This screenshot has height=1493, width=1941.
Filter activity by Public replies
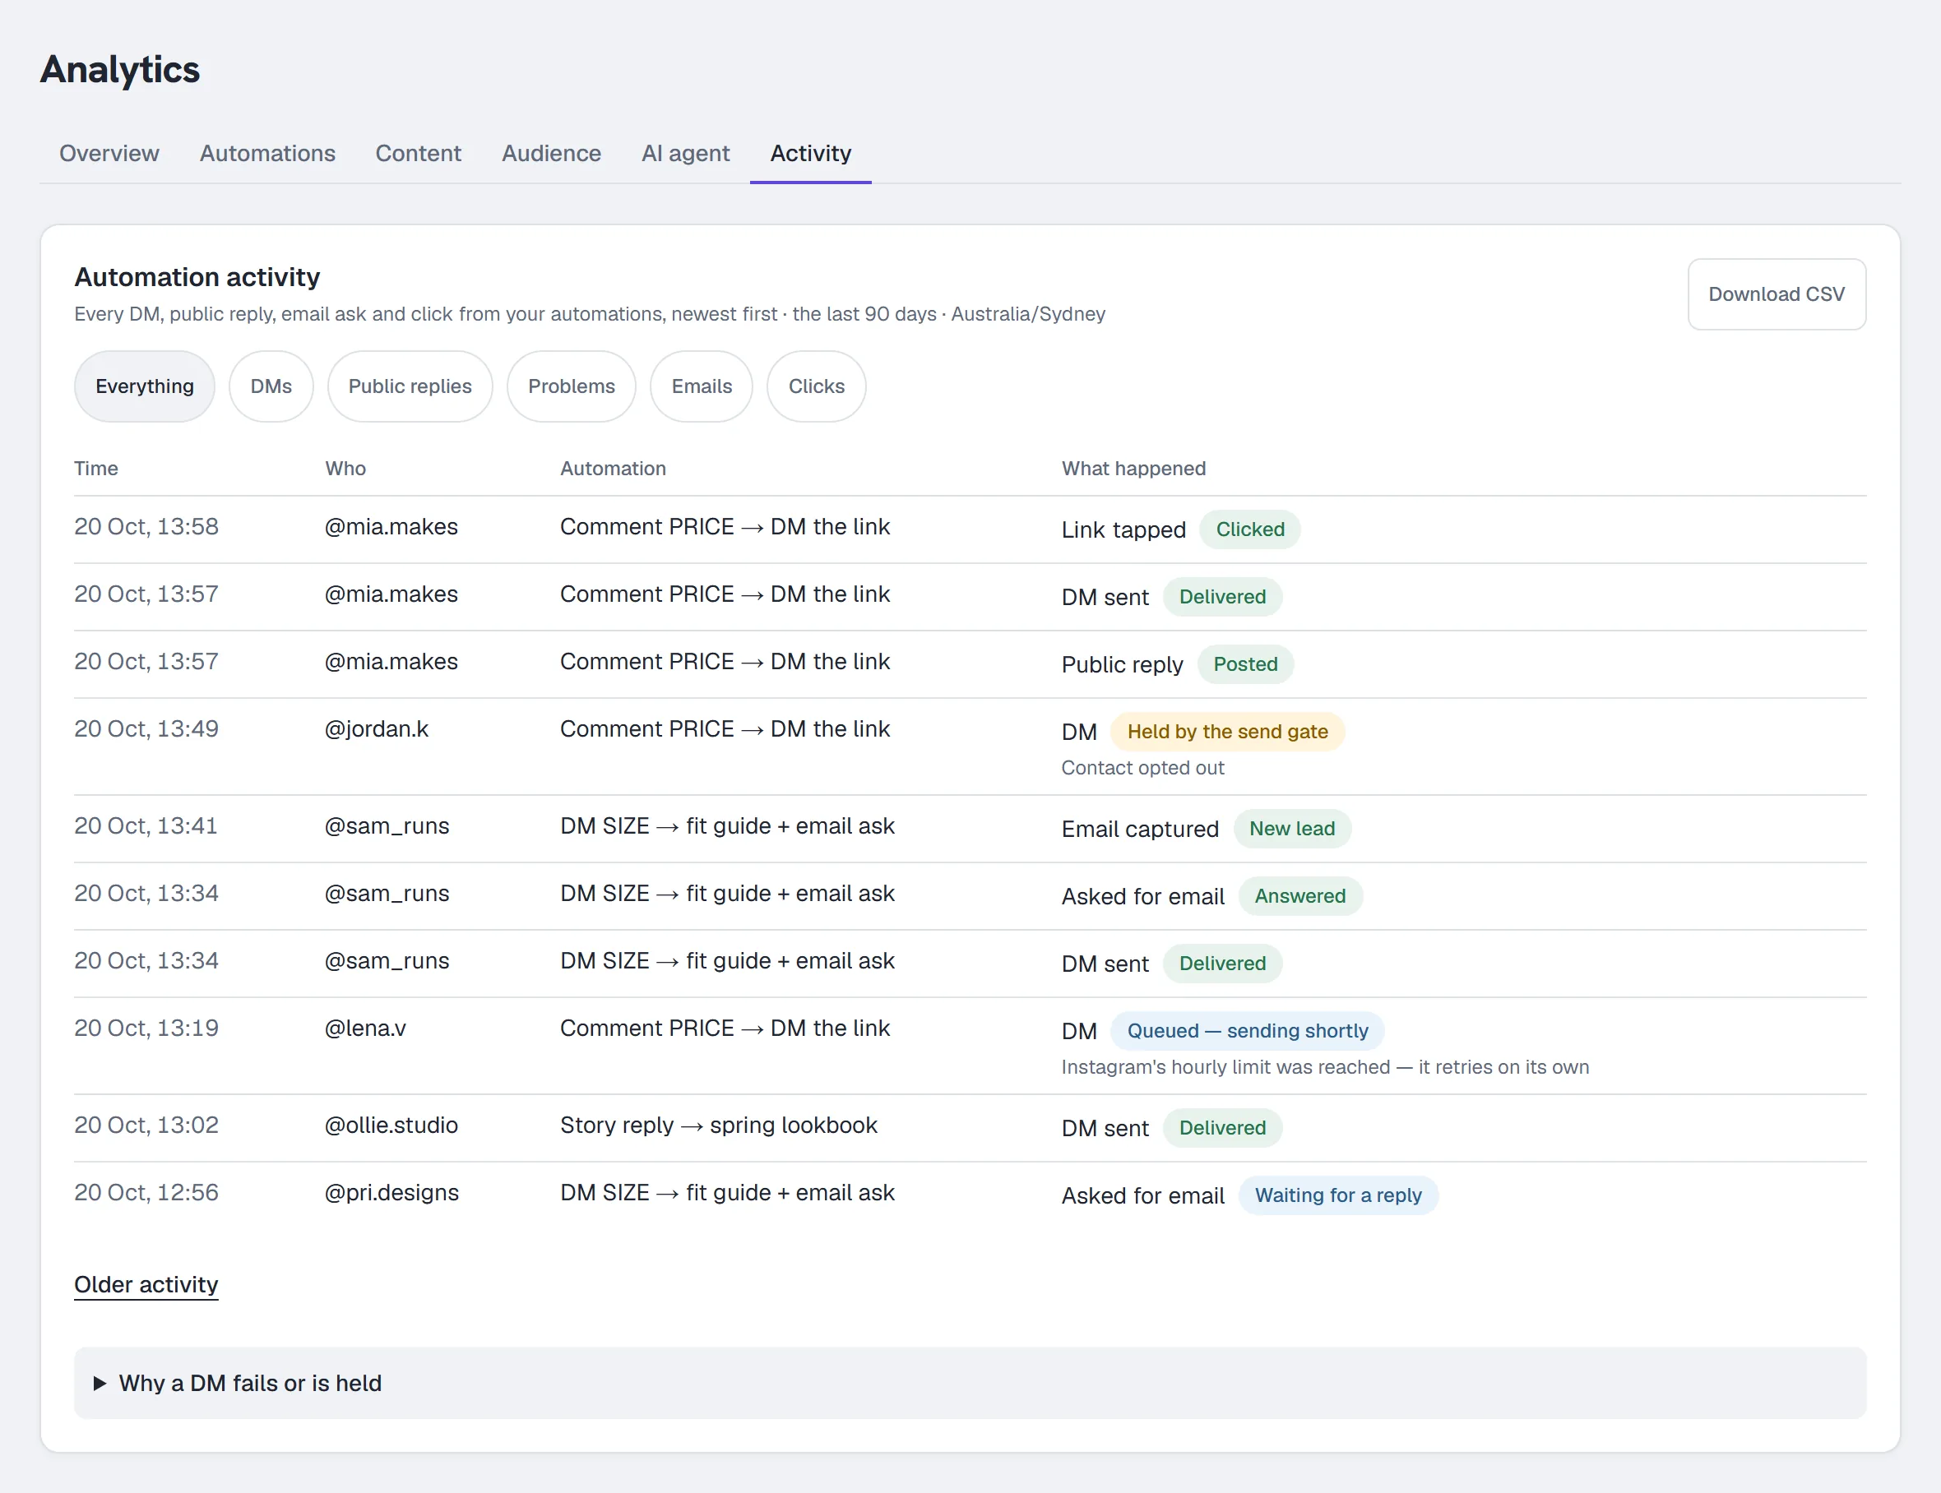click(x=410, y=386)
